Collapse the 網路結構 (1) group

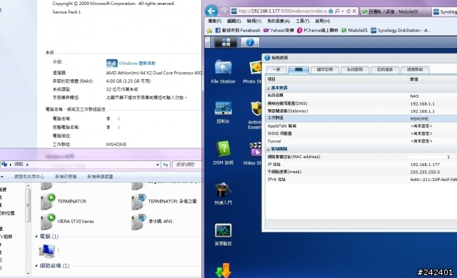(x=36, y=266)
